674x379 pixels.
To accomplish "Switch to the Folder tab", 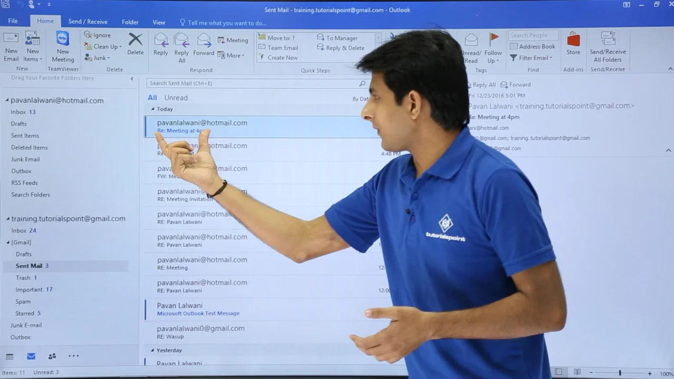I will click(130, 22).
